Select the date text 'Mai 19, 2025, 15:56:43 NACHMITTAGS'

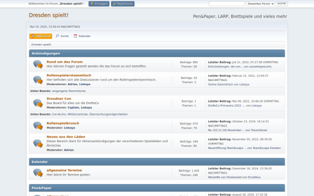coord(55,27)
